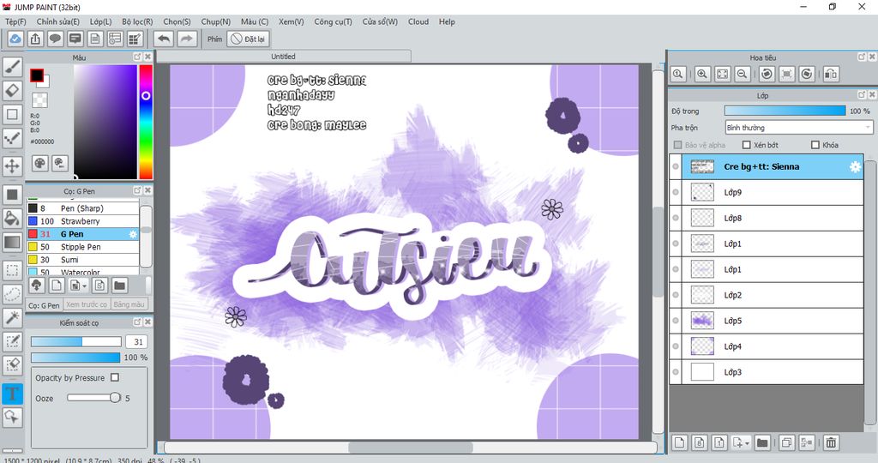878x463 pixels.
Task: Select the Strawberry brush
Action: click(83, 221)
